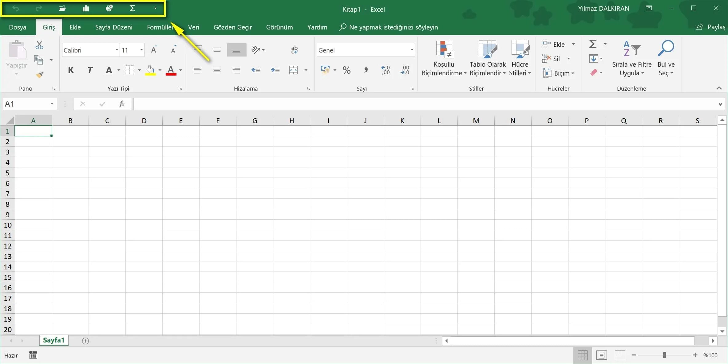Switch to Page Layout view in status bar
Viewport: 728px width, 364px height.
601,355
